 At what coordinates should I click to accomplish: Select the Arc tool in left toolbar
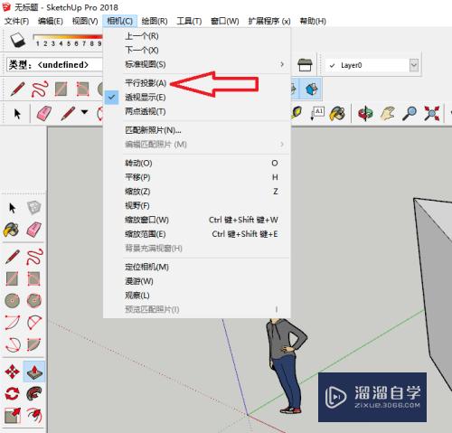pyautogui.click(x=13, y=323)
